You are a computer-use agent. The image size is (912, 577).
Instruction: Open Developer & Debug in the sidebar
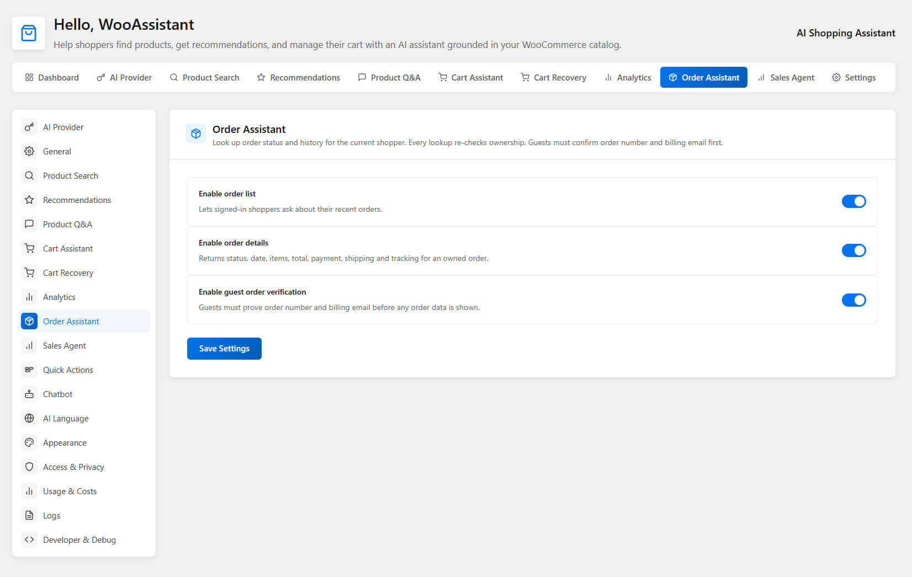point(85,539)
